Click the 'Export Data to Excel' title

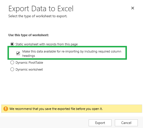pos(41,9)
